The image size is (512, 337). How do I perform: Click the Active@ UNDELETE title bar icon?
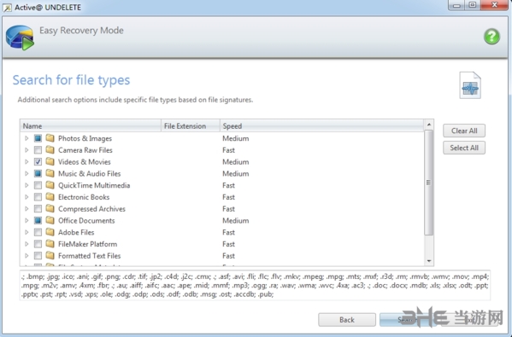(x=7, y=7)
